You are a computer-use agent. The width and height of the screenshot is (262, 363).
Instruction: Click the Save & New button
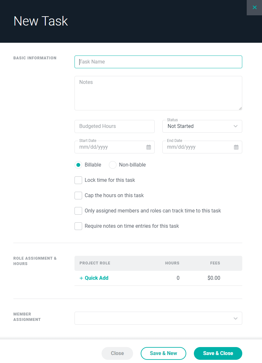163,353
